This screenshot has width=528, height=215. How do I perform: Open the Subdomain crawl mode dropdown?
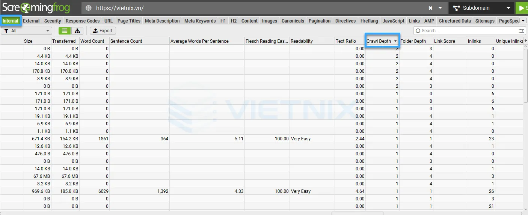(481, 8)
